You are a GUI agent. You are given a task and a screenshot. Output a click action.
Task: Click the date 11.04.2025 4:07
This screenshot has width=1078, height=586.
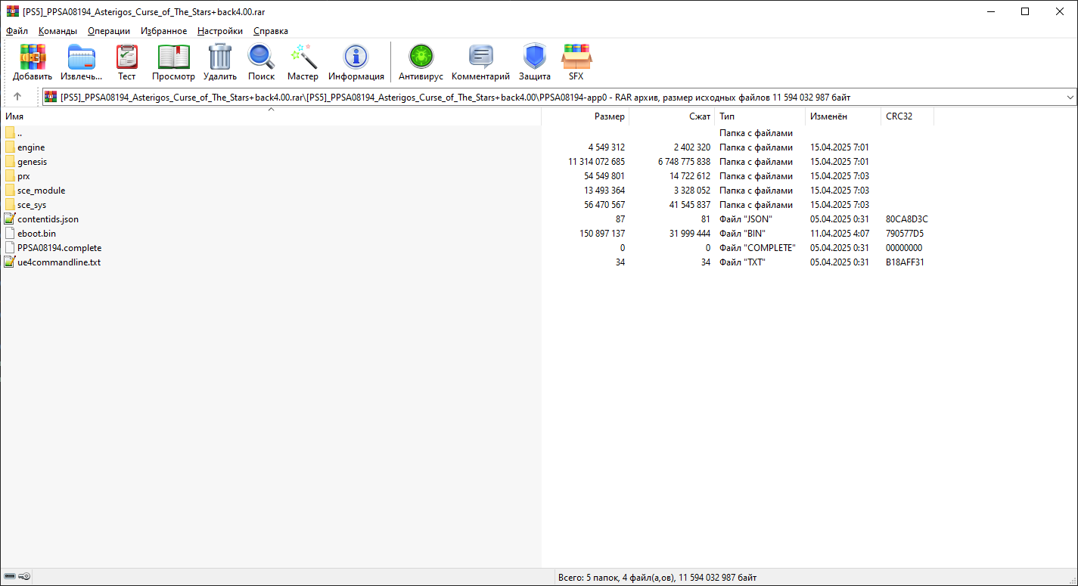pos(840,234)
